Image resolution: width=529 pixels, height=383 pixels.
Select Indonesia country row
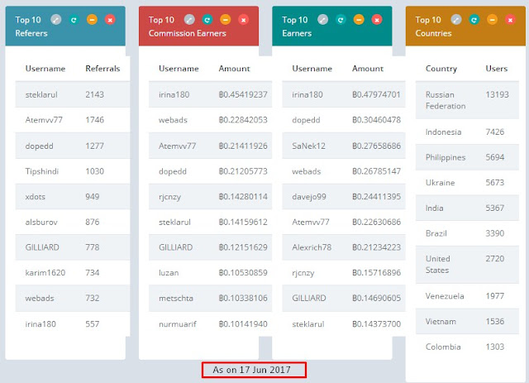[x=467, y=132]
